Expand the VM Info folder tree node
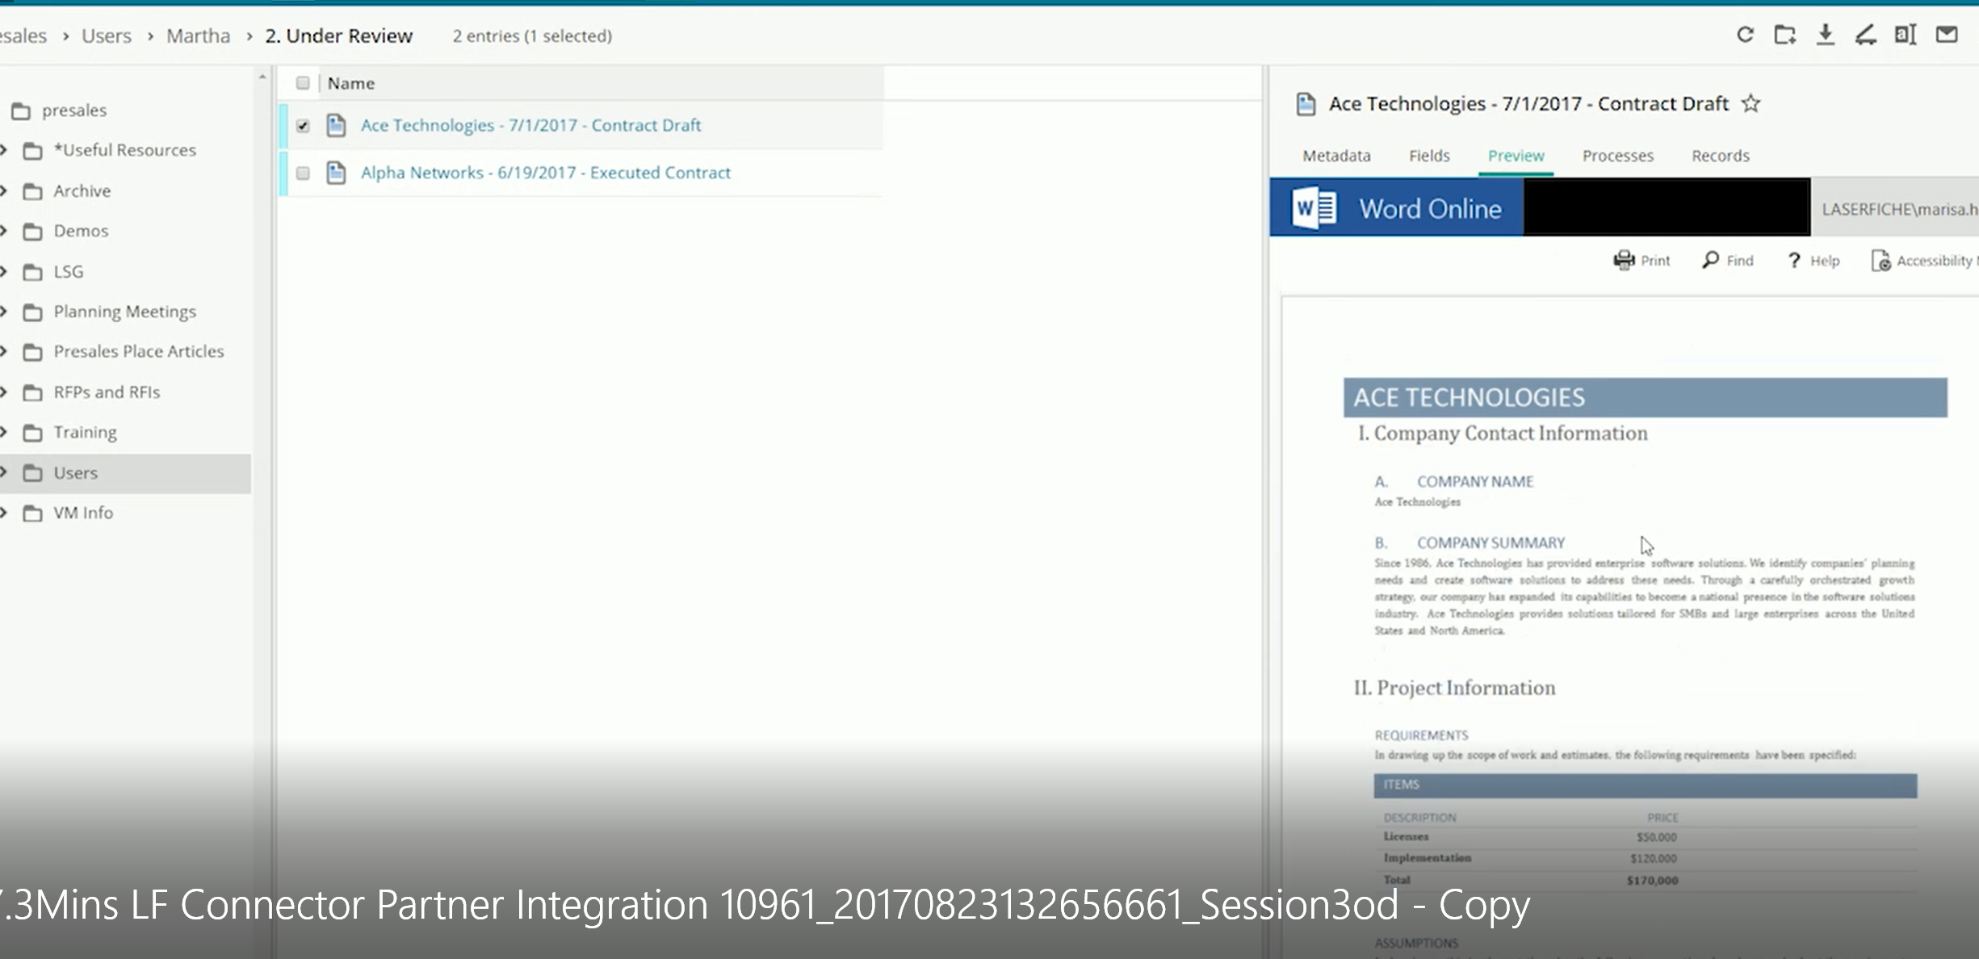This screenshot has width=1979, height=959. (x=3, y=513)
